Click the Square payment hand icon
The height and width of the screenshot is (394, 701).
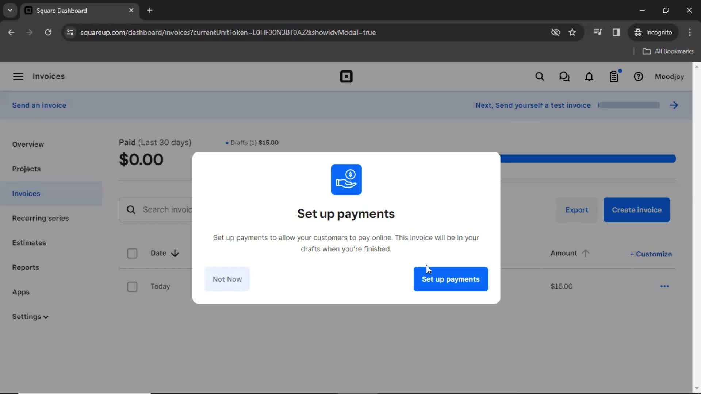(346, 179)
